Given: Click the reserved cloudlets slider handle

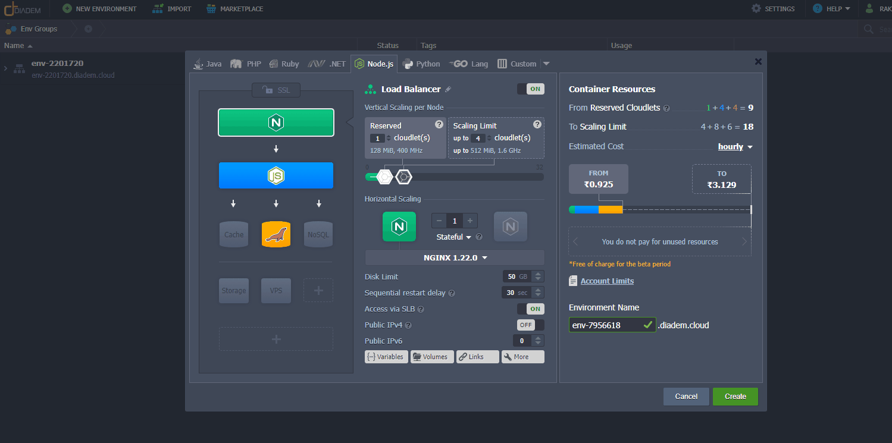Looking at the screenshot, I should (385, 177).
